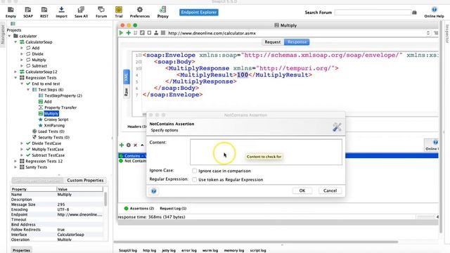Select the Subtract operation in CalculatorSoap
The image size is (450, 253).
point(39,65)
